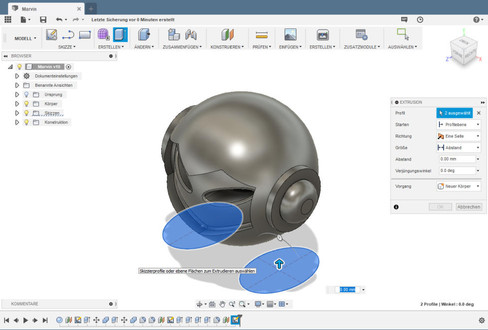488x330 pixels.
Task: Select the Zoom magnifier tool
Action: click(232, 304)
